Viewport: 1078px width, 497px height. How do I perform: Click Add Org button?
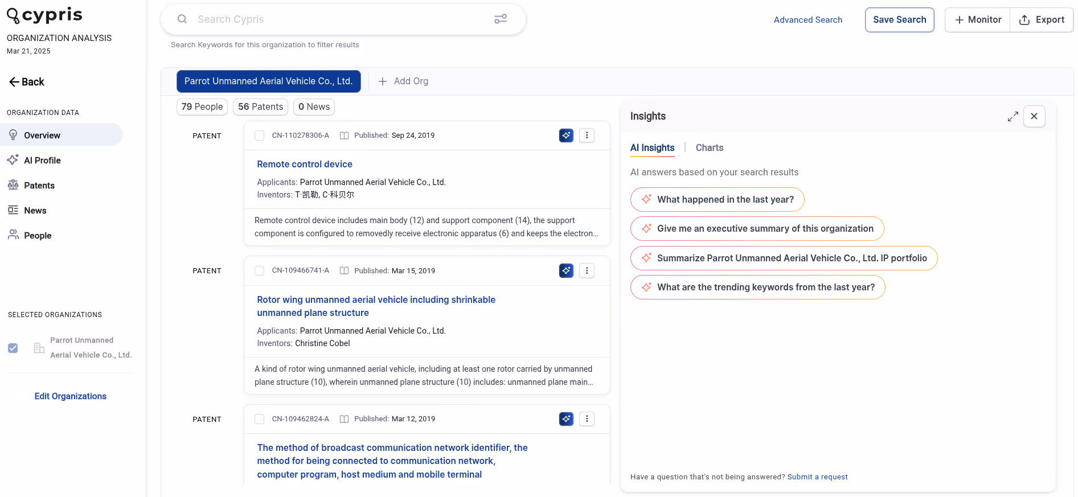pyautogui.click(x=403, y=81)
